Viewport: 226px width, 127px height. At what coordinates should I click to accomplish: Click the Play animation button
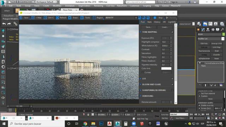pyautogui.click(x=199, y=114)
